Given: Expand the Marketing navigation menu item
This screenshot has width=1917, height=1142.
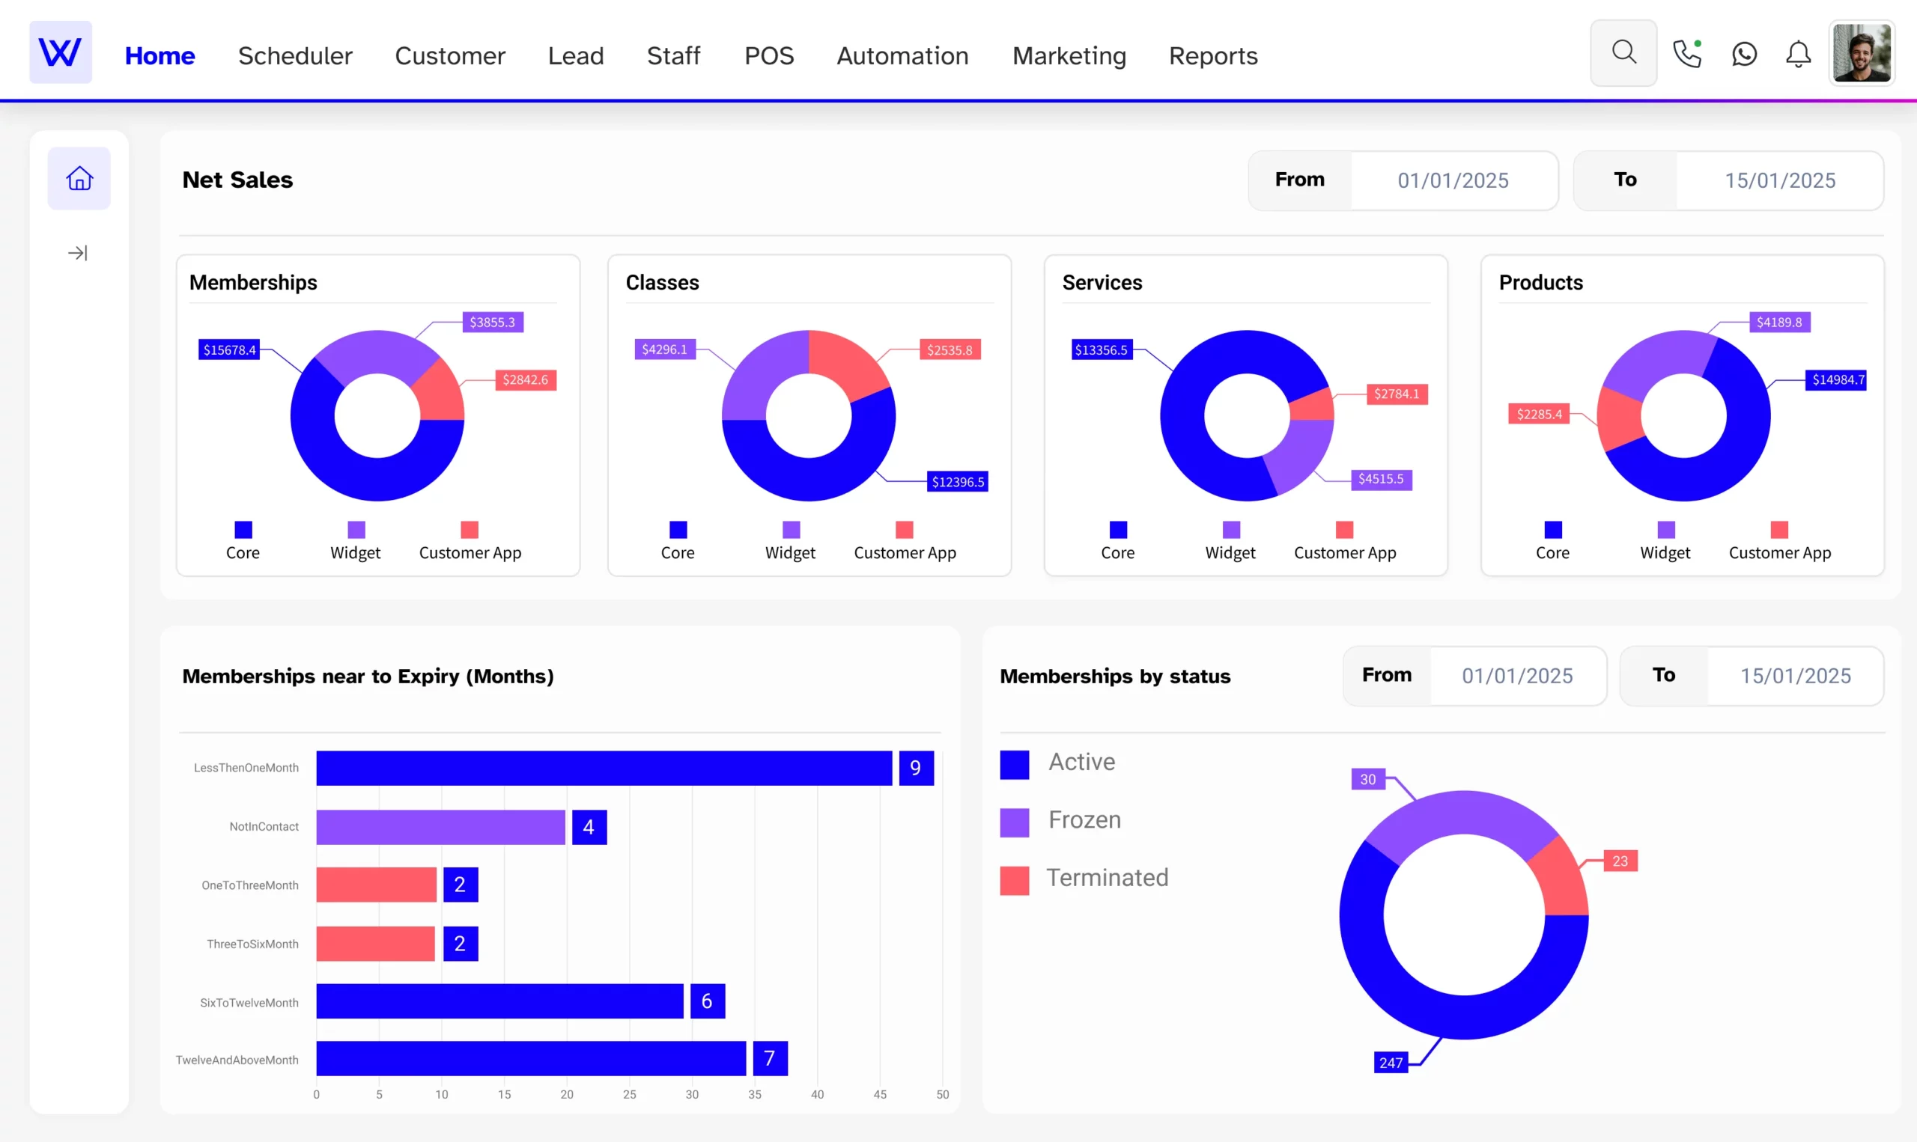Looking at the screenshot, I should click(x=1069, y=55).
